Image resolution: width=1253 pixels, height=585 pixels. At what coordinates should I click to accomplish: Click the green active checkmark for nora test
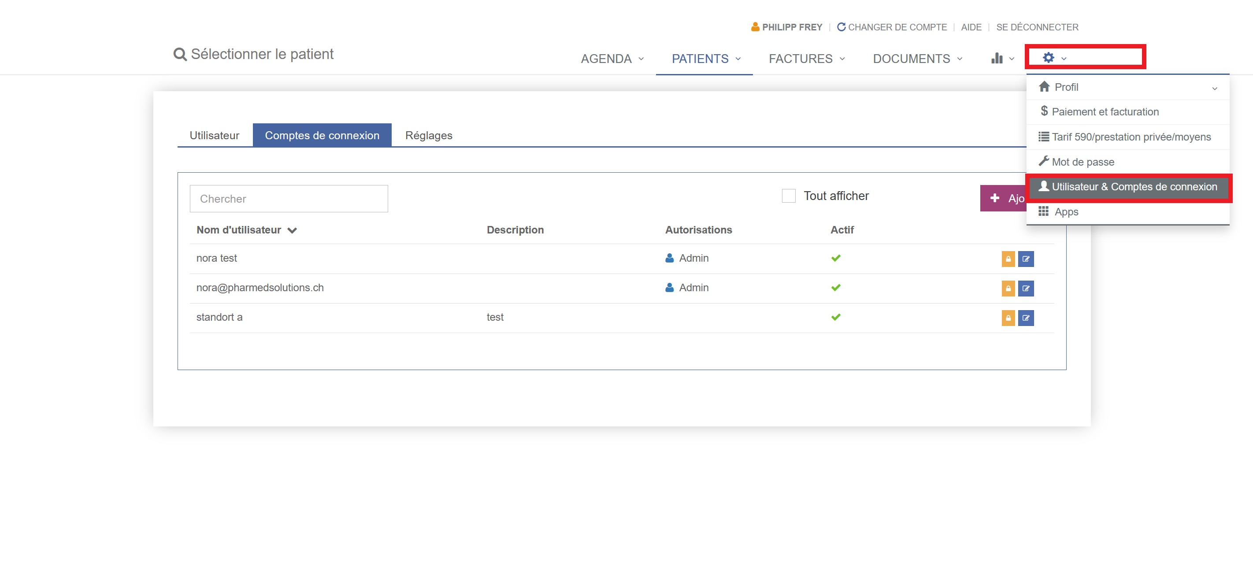[836, 258]
